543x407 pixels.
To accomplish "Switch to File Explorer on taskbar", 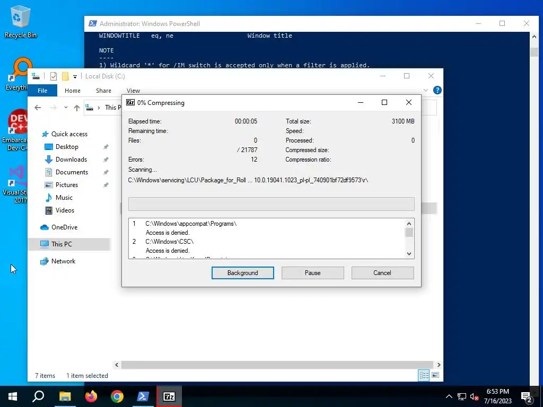I will tap(65, 396).
